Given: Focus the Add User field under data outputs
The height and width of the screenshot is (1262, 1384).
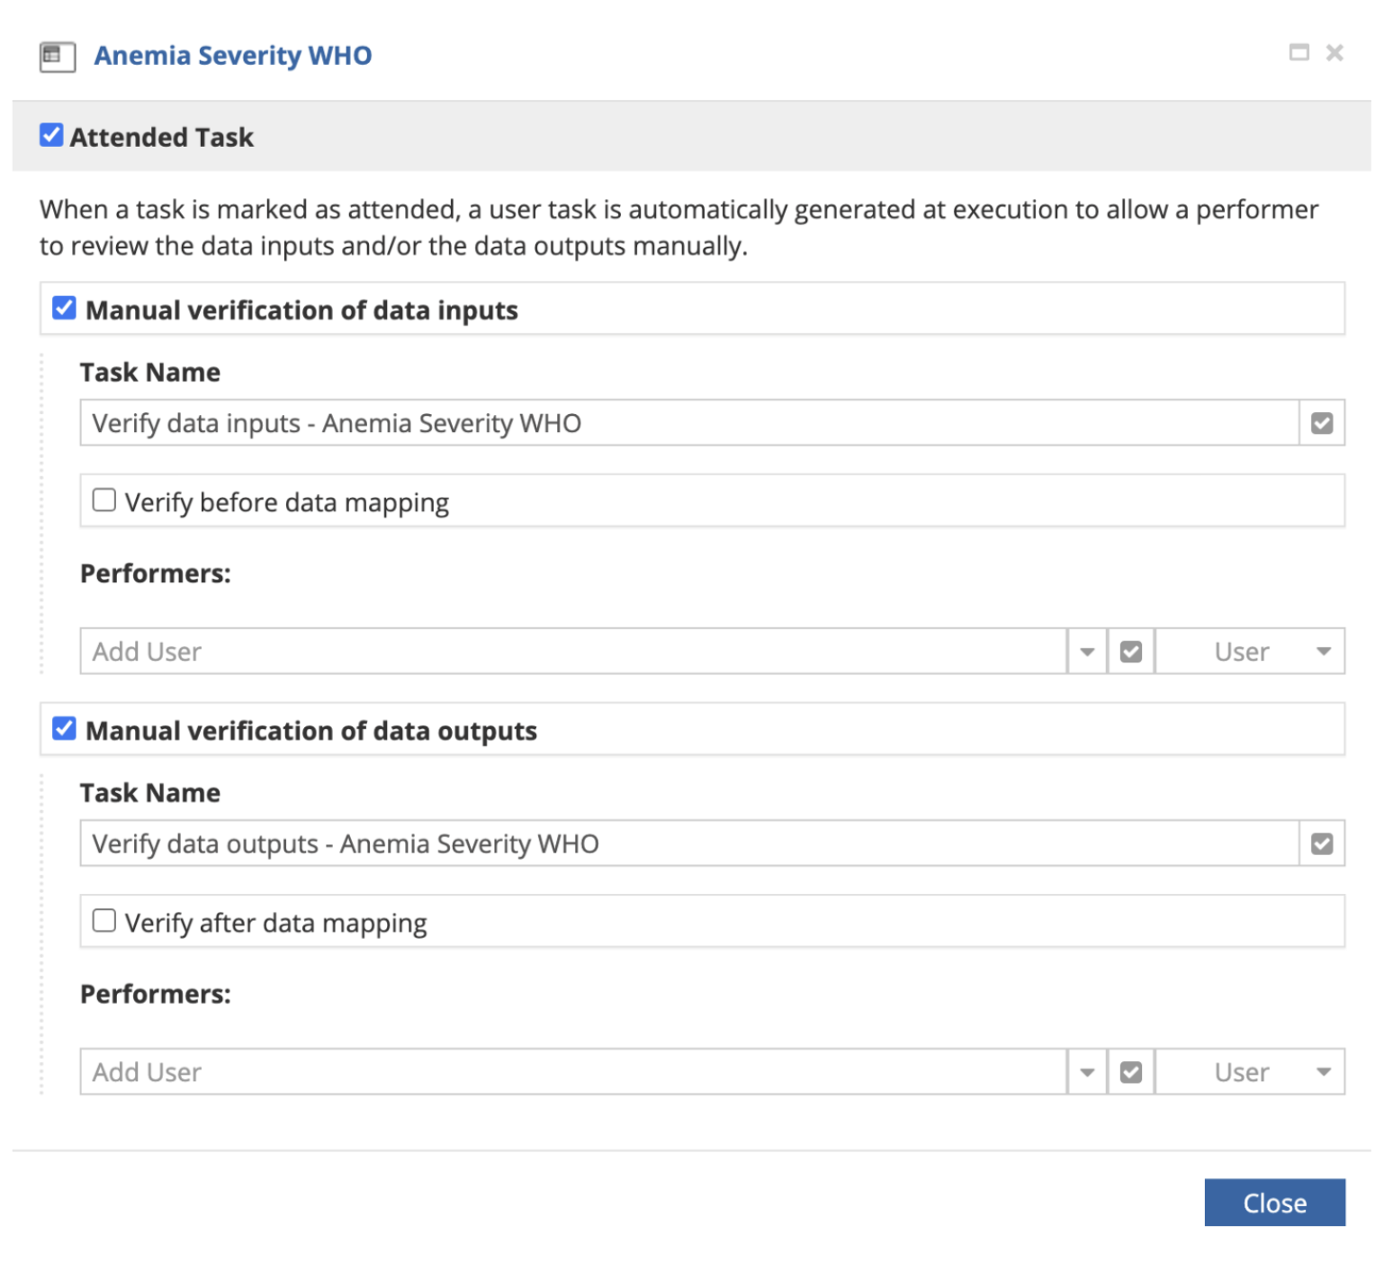Looking at the screenshot, I should point(572,1072).
